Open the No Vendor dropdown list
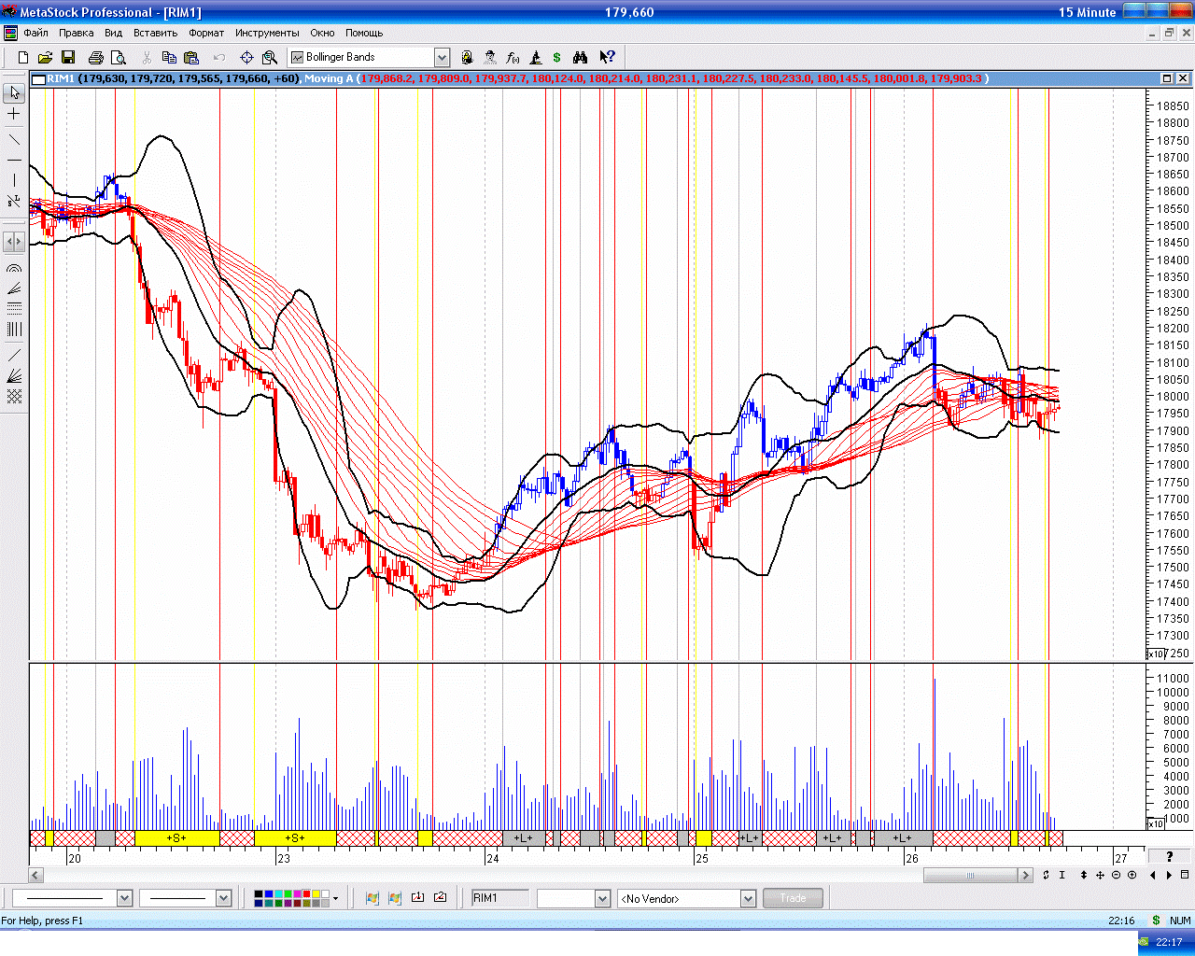This screenshot has width=1195, height=956. (748, 898)
